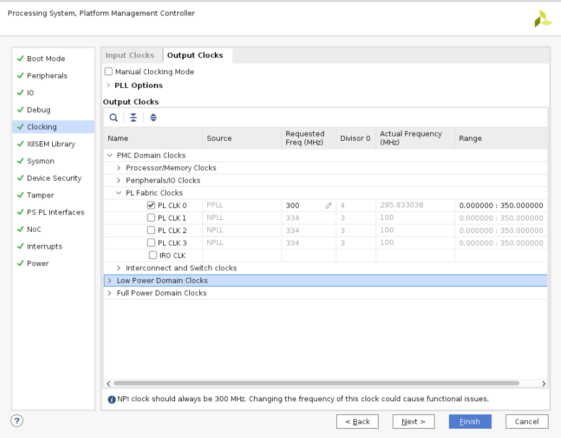Click the horizontal scrollbar in clock table
This screenshot has height=438, width=561.
point(316,384)
